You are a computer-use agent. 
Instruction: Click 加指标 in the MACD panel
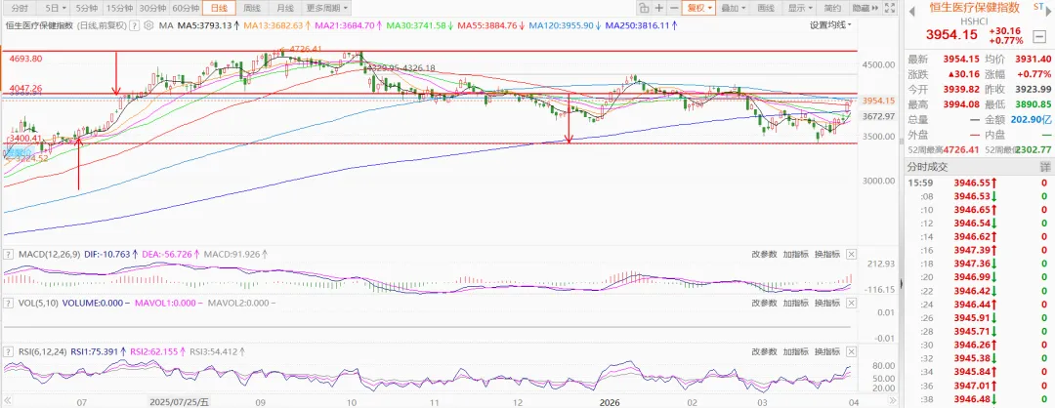click(x=796, y=254)
